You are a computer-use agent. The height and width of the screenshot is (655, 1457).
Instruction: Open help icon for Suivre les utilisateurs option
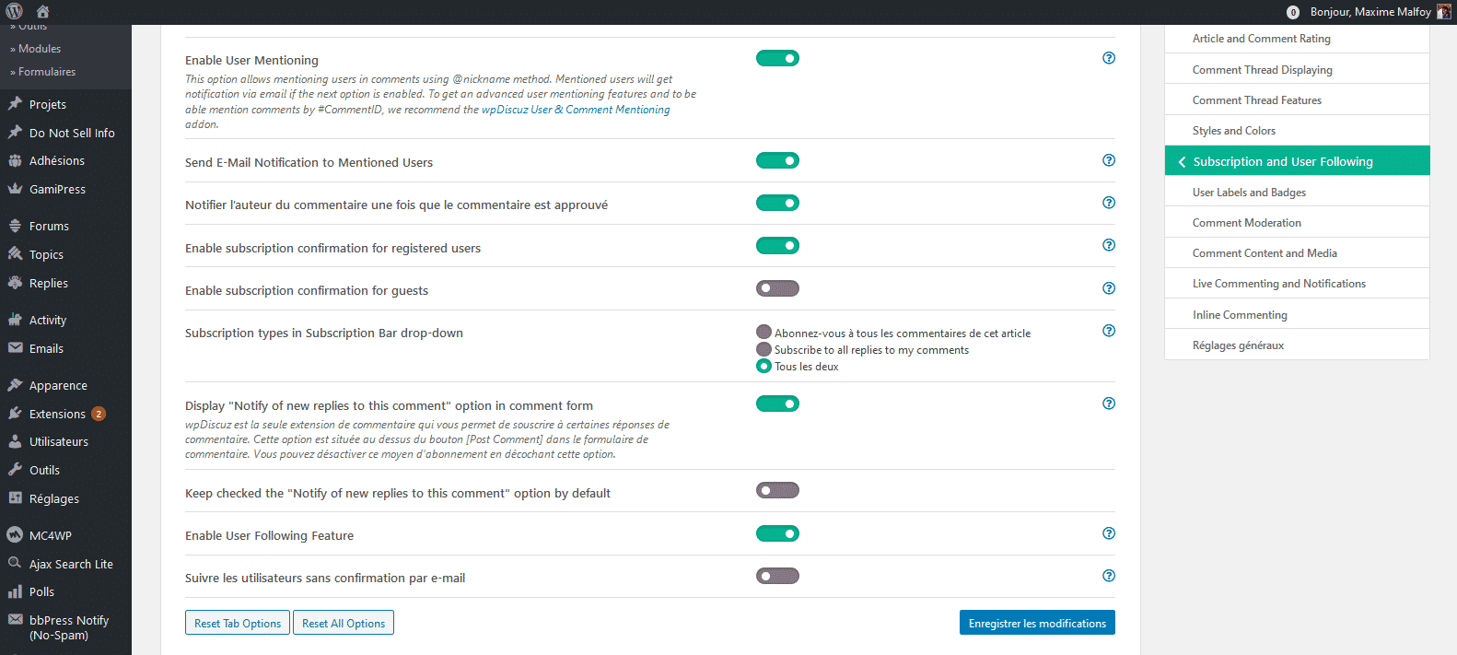click(1109, 576)
